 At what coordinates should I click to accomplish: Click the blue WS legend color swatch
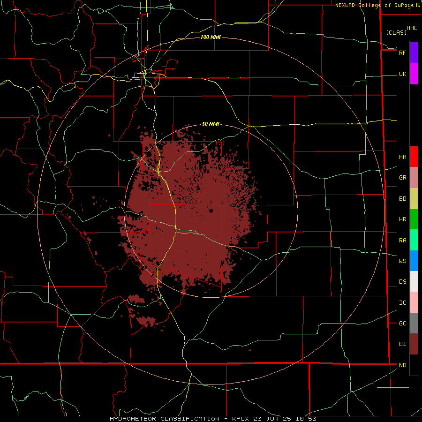pyautogui.click(x=414, y=261)
